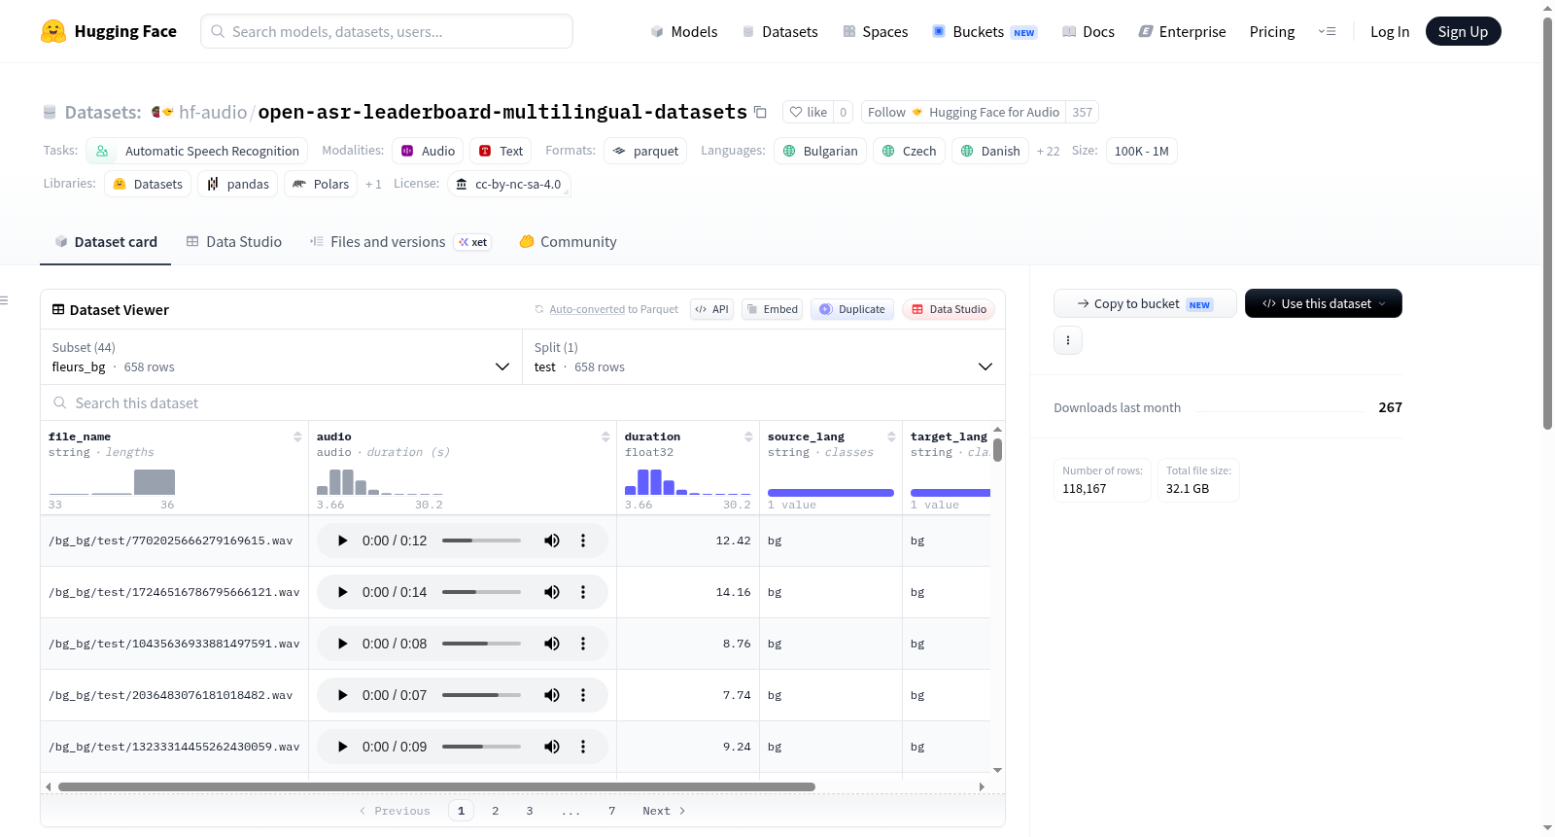Show the +22 more languages
Image resolution: width=1555 pixels, height=837 pixels.
(1048, 151)
